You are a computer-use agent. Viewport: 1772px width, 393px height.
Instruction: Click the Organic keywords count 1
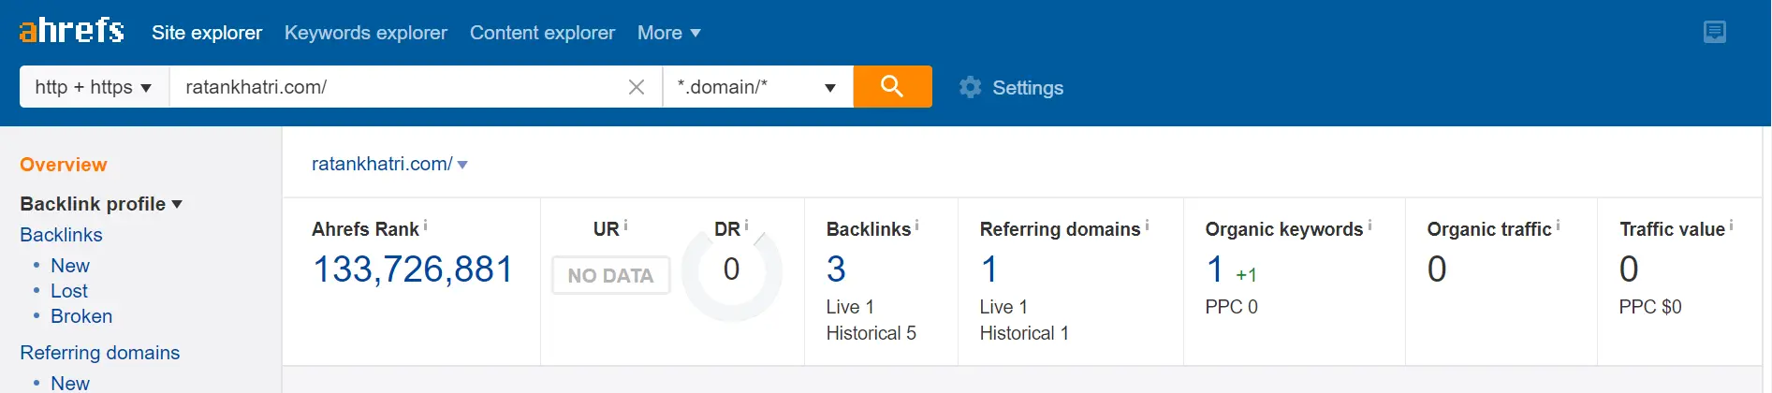[1215, 269]
